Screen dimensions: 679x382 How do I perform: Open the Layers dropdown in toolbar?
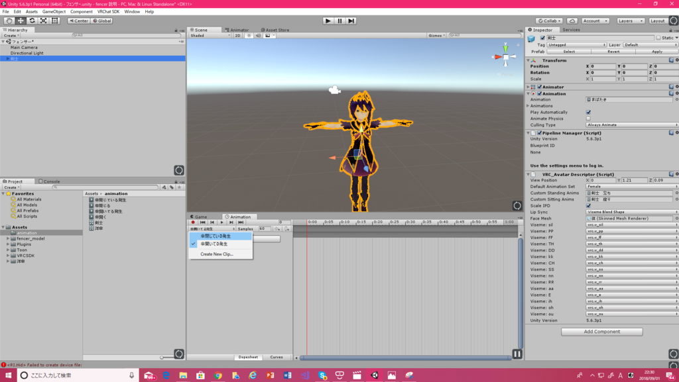tap(630, 21)
